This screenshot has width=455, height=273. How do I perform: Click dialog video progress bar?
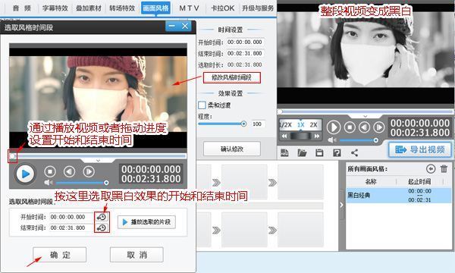click(99, 156)
